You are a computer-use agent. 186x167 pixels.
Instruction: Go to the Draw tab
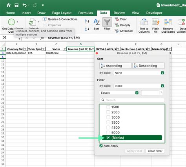click(42, 13)
